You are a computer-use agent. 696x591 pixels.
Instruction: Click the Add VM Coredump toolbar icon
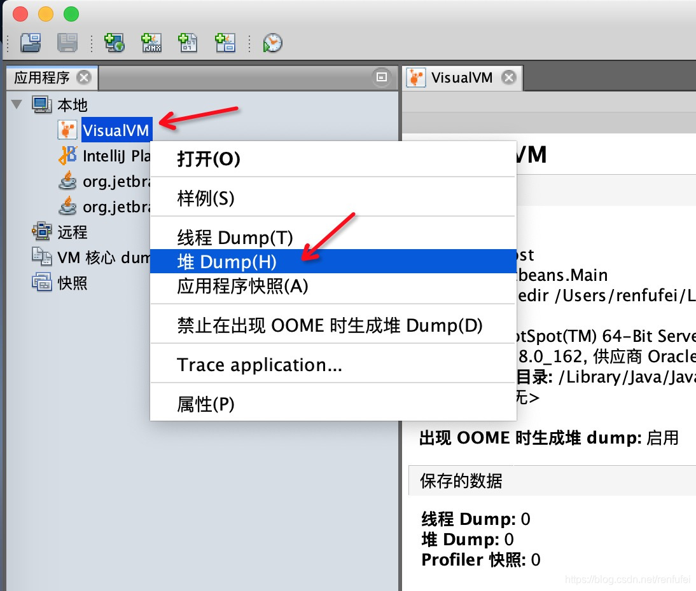(188, 43)
